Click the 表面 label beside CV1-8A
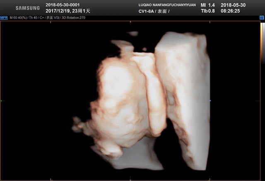Viewport: 265px width, 181px height. pyautogui.click(x=161, y=10)
